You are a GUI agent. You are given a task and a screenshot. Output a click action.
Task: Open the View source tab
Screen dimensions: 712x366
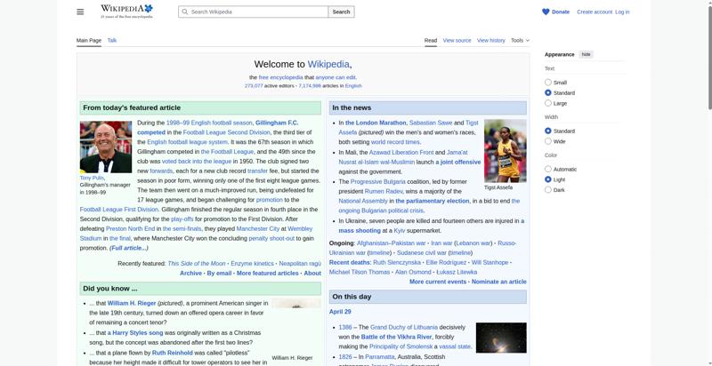[x=457, y=40]
